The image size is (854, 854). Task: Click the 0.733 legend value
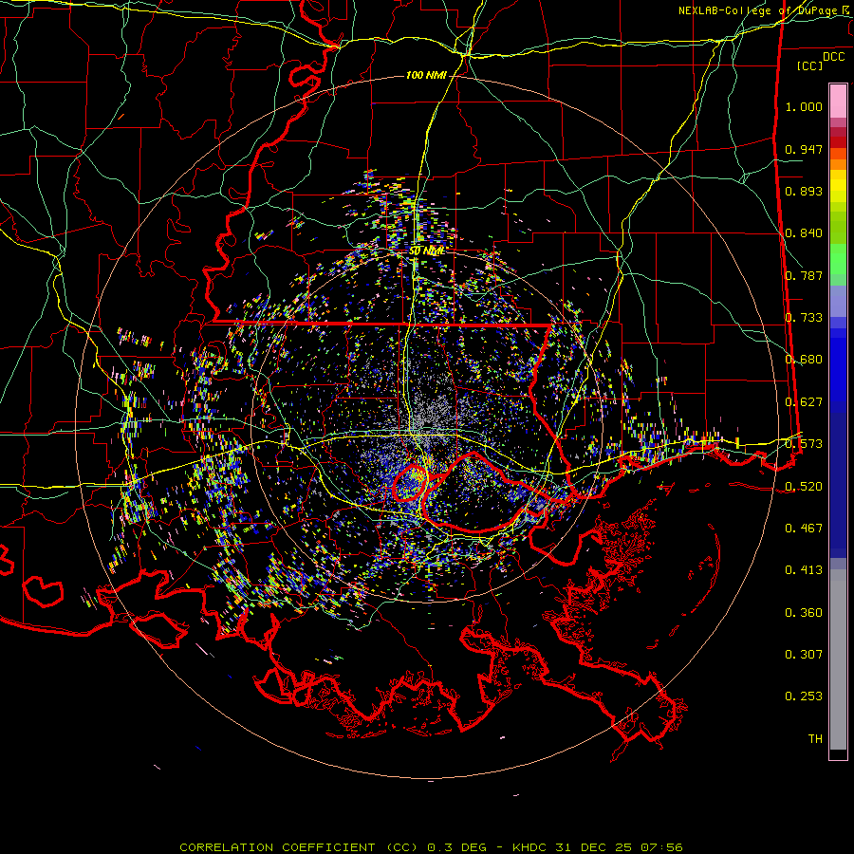(804, 318)
